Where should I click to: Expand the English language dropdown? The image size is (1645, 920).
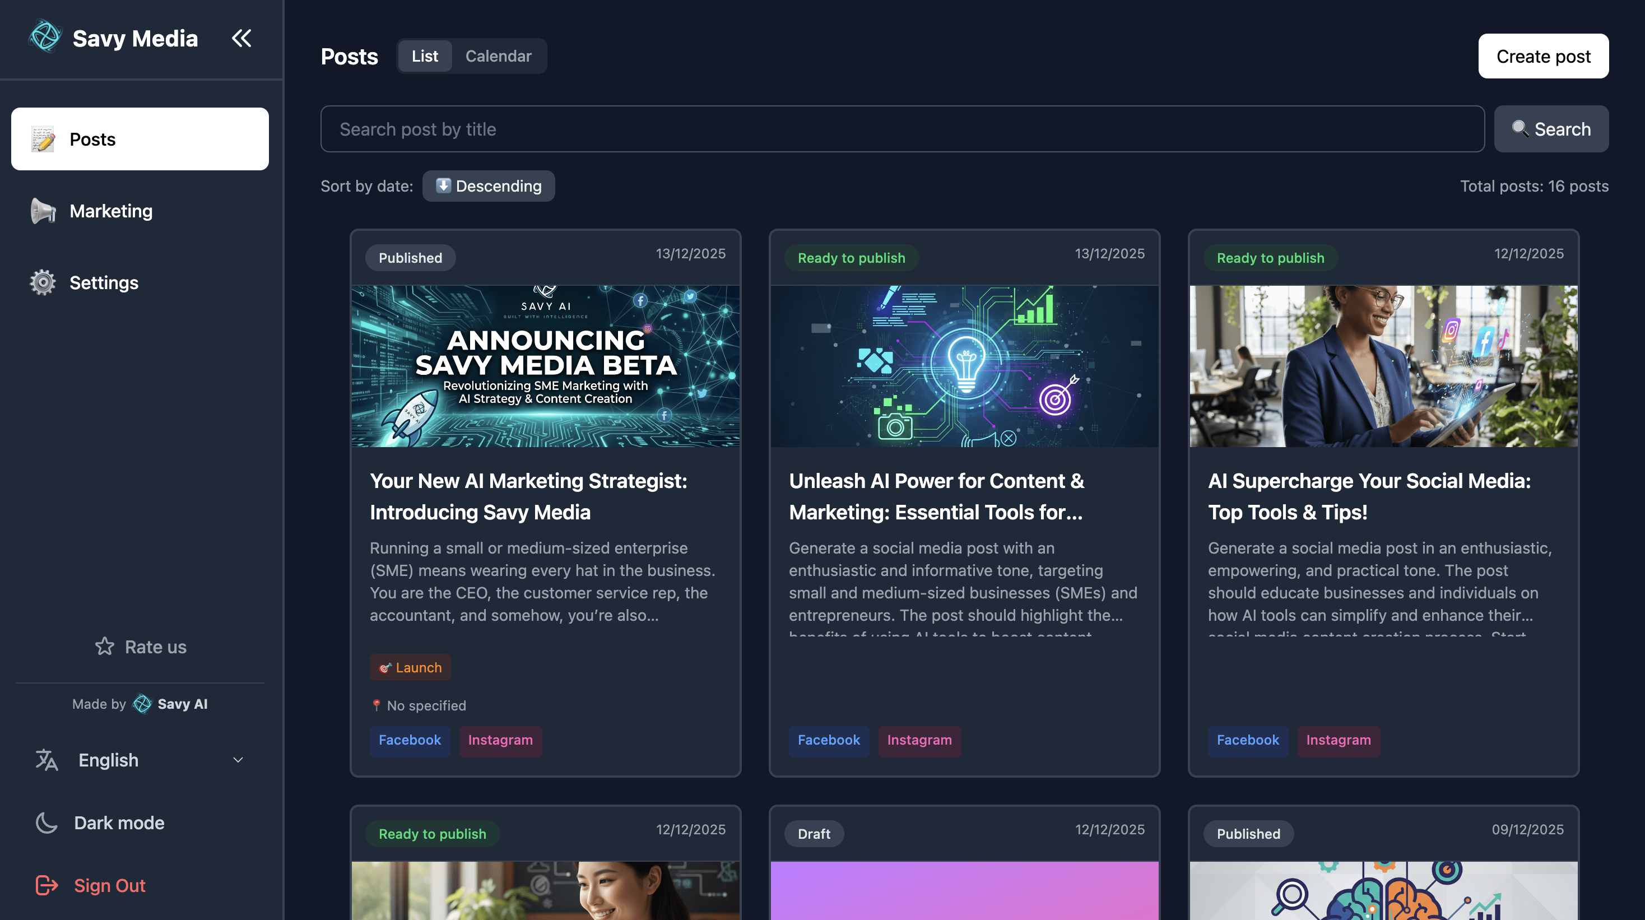click(x=237, y=760)
